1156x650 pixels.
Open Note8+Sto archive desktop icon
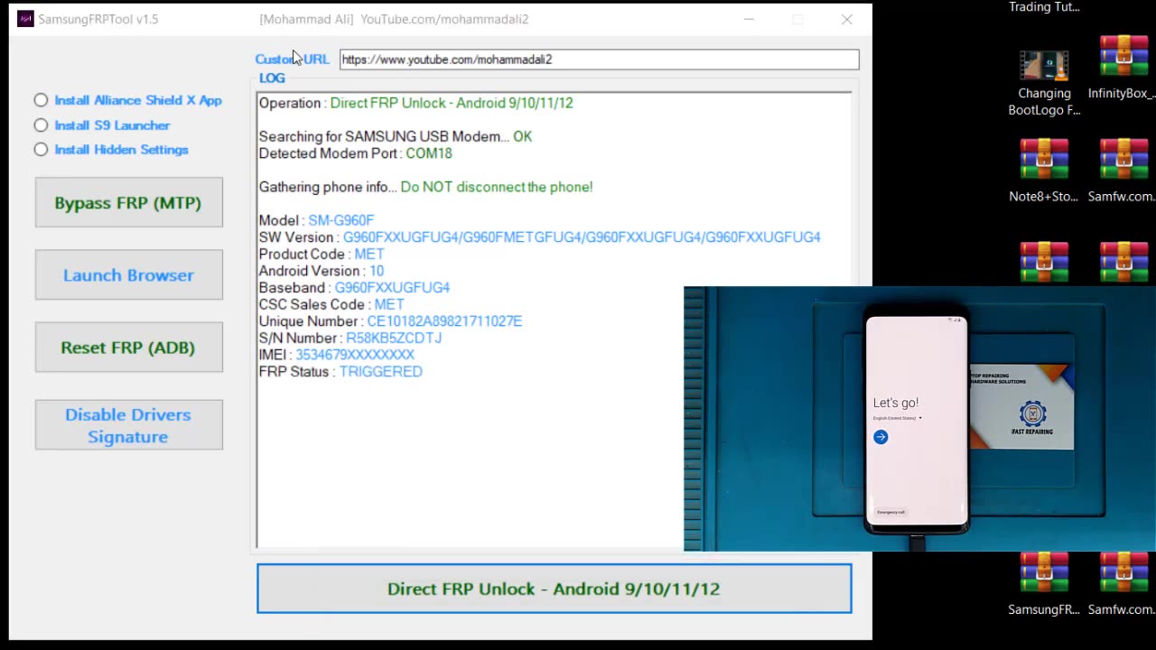[x=1044, y=171]
